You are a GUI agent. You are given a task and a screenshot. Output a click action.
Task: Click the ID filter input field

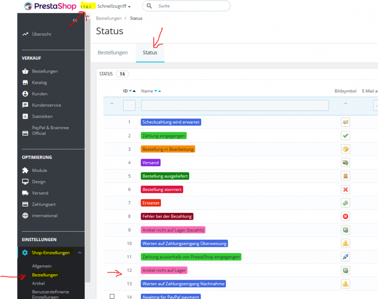pos(129,106)
